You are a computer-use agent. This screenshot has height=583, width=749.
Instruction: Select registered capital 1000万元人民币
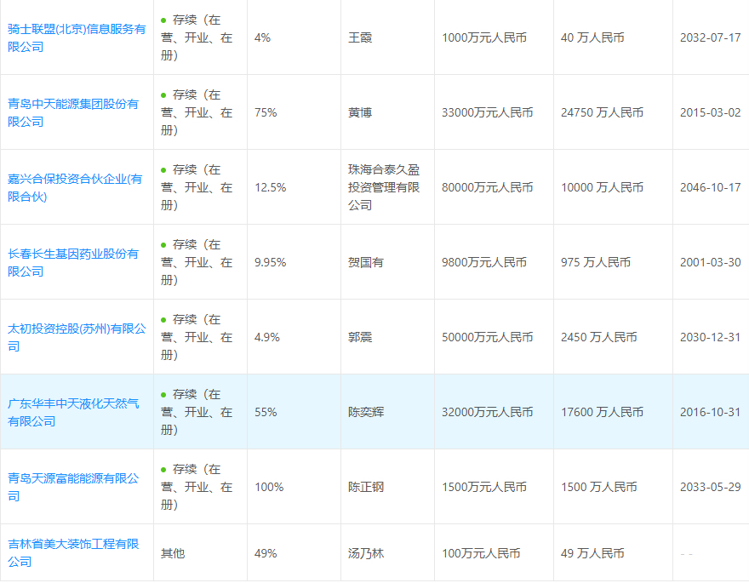[484, 37]
